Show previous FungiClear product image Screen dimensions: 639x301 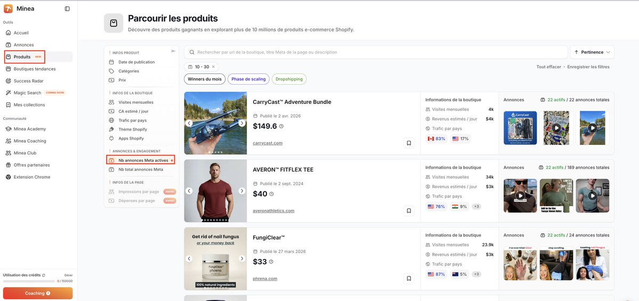pos(189,258)
